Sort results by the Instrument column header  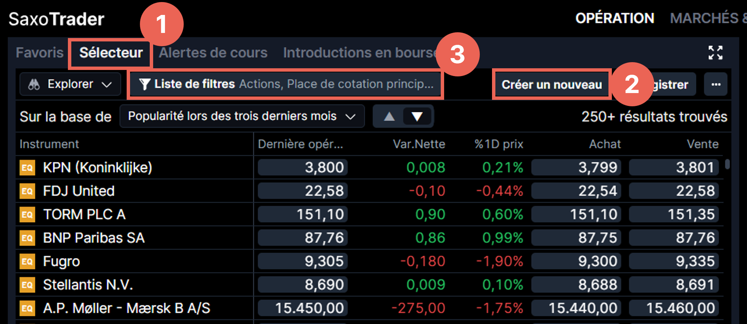(x=50, y=144)
